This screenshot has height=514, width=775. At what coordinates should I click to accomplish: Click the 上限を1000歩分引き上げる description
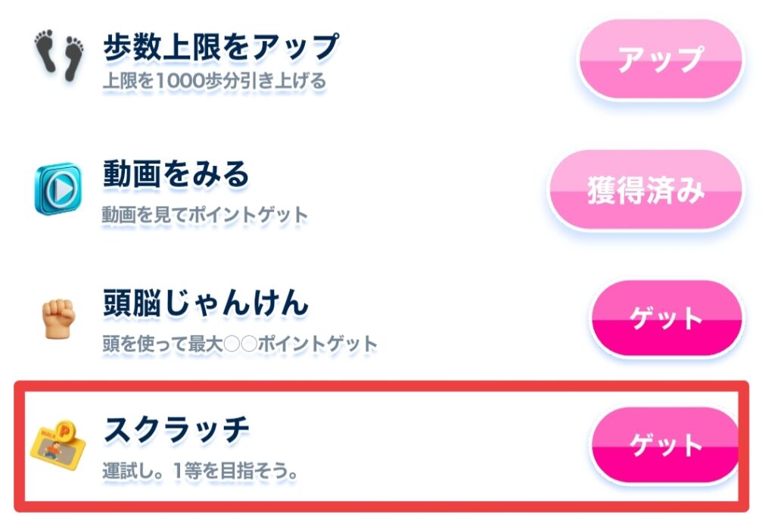point(214,80)
